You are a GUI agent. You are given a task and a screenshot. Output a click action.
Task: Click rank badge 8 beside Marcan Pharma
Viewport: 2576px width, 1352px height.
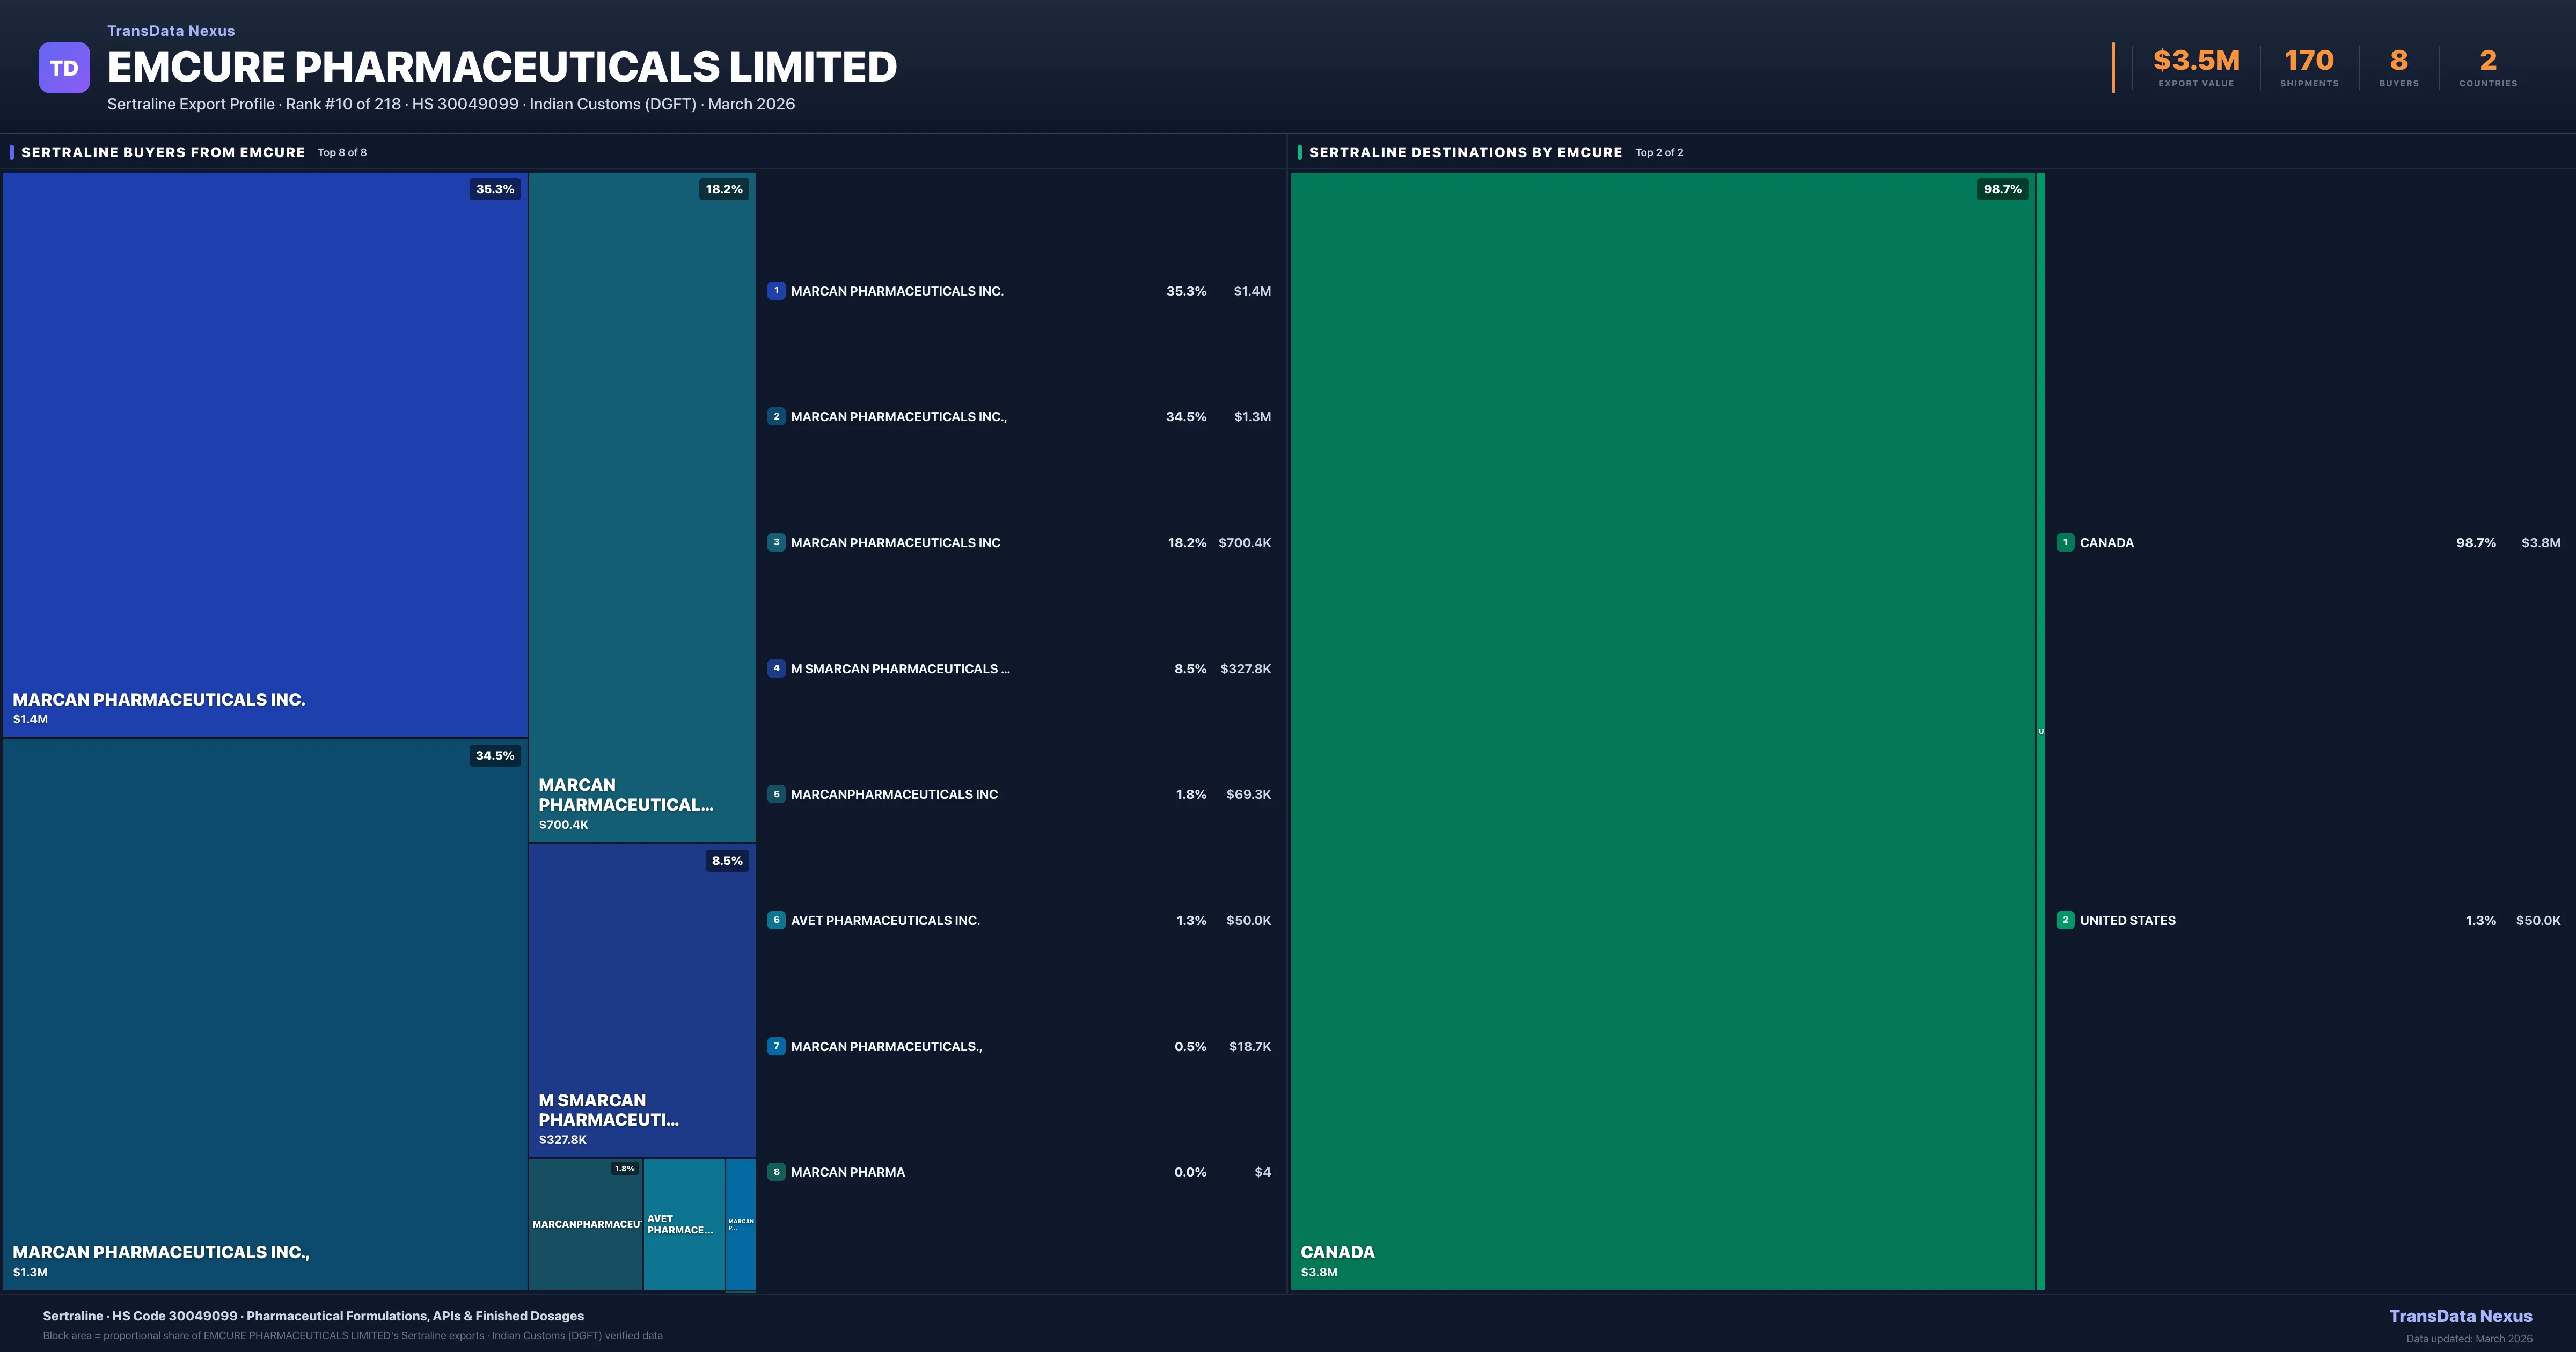click(x=776, y=1172)
